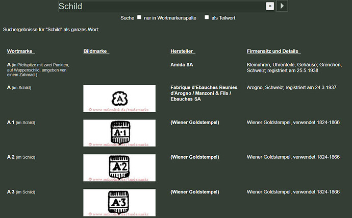Open the A·3 shield trademark image
Screen dimensions: 352x218
pyautogui.click(x=119, y=203)
